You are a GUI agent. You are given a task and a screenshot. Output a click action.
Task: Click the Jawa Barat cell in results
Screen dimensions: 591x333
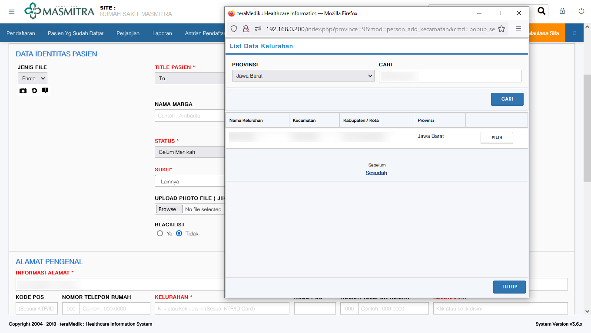coord(431,136)
